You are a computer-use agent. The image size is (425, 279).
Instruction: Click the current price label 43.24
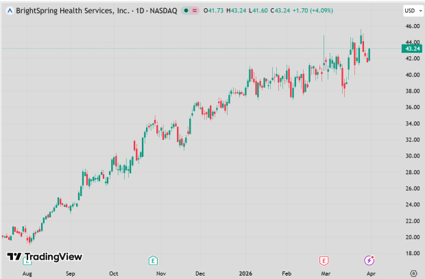[412, 49]
